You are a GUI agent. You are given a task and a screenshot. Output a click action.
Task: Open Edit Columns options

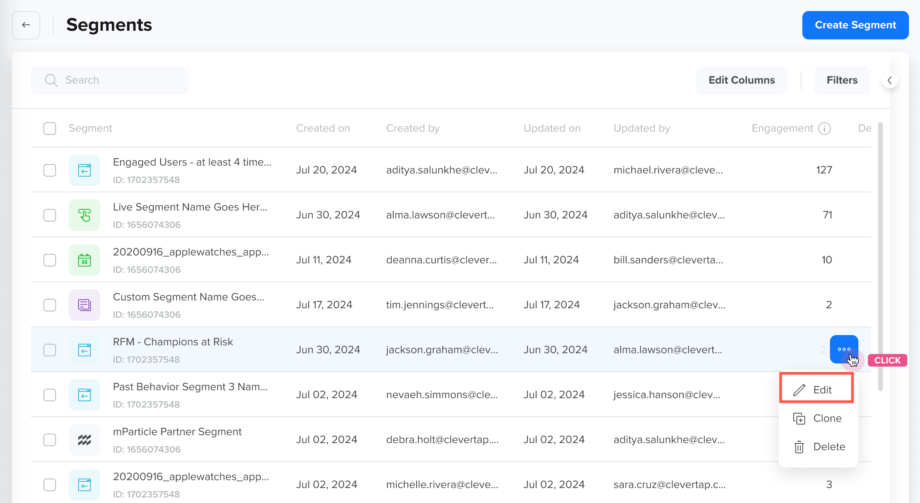(742, 80)
